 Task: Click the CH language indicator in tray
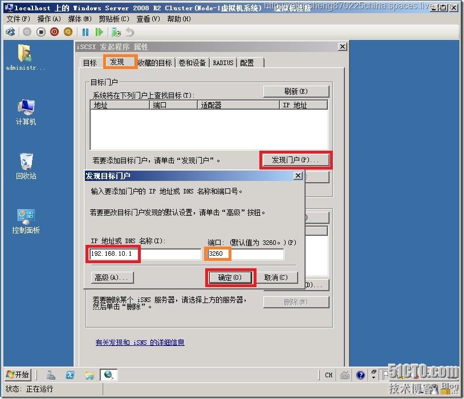pos(328,375)
